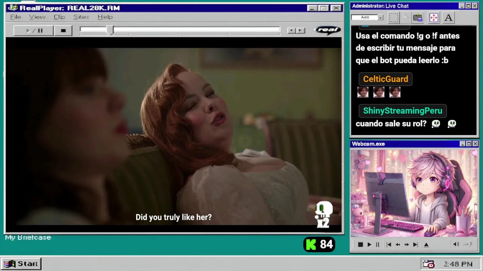Toggle the Full Screen icon in Live Chat
The image size is (483, 271).
(x=434, y=17)
